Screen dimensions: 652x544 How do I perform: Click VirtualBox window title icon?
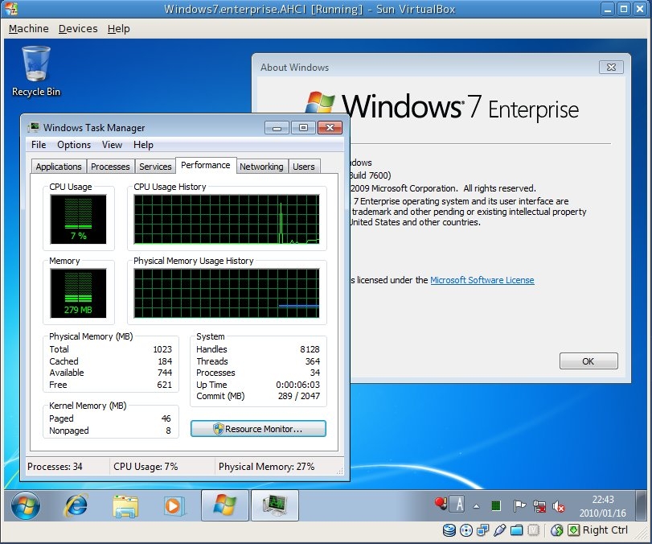(x=10, y=8)
